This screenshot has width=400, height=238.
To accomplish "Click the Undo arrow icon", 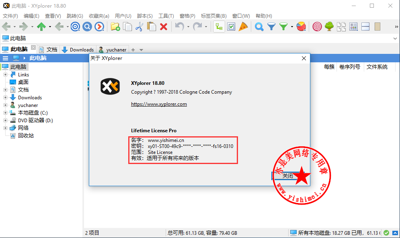I will coord(180,27).
